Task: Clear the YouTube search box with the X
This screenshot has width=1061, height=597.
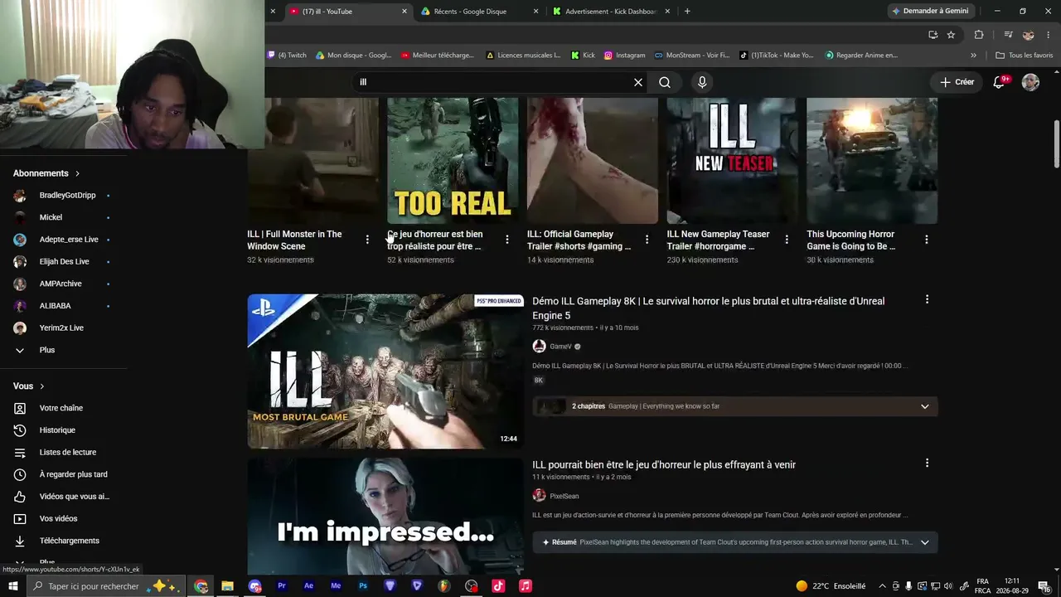Action: (638, 82)
